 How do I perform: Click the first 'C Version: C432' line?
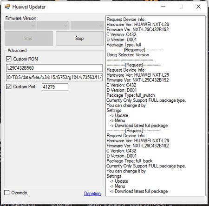121,34
